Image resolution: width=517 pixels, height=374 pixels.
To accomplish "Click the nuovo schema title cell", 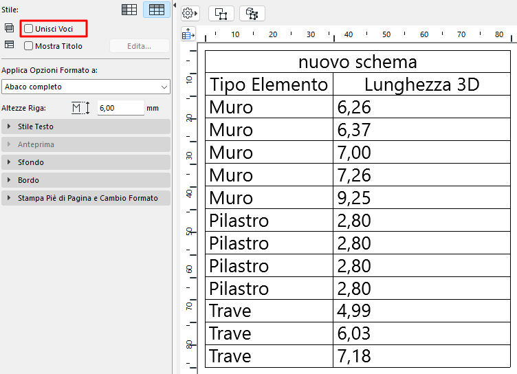I will tap(357, 62).
